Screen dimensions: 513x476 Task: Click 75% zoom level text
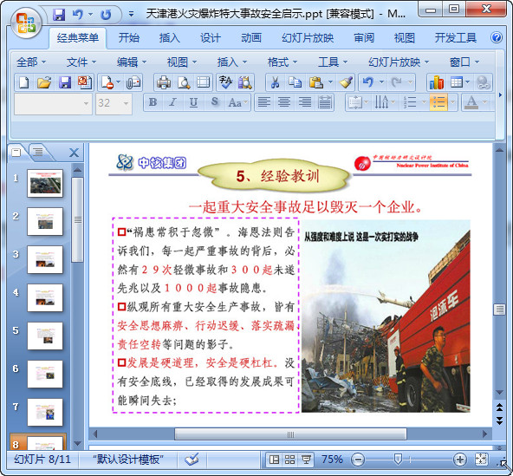coord(332,460)
